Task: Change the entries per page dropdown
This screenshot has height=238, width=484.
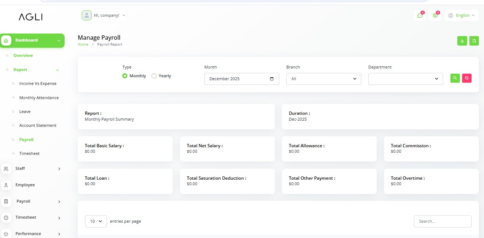Action: [96, 221]
